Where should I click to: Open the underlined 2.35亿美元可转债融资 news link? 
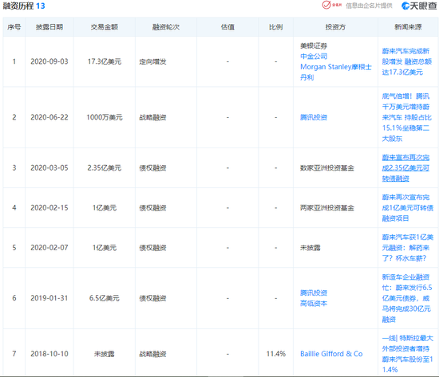[x=405, y=168]
